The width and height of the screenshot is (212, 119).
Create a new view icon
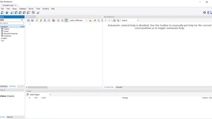pyautogui.click(x=20, y=13)
